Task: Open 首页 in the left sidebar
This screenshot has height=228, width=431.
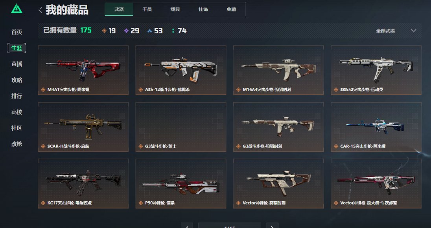Action: point(17,32)
